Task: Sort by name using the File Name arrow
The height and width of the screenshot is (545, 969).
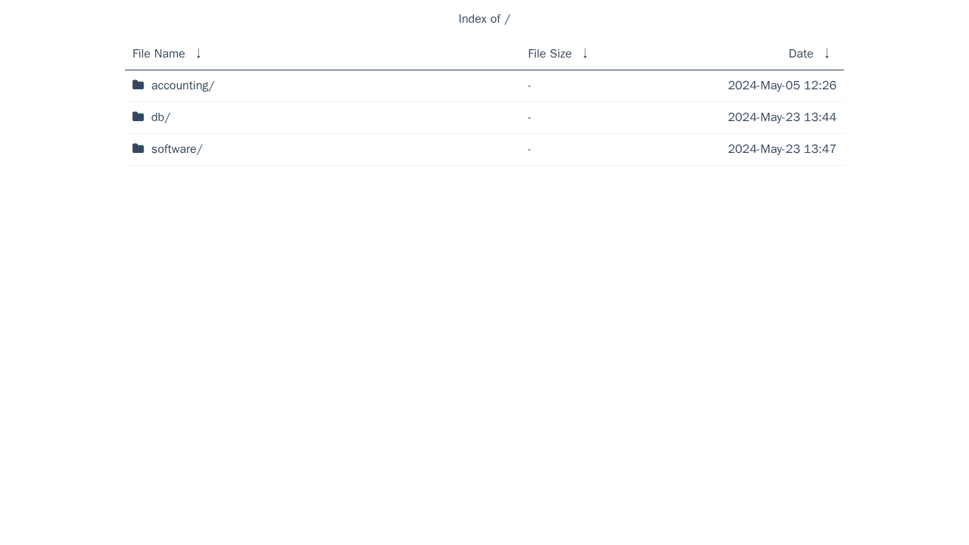Action: pos(198,53)
